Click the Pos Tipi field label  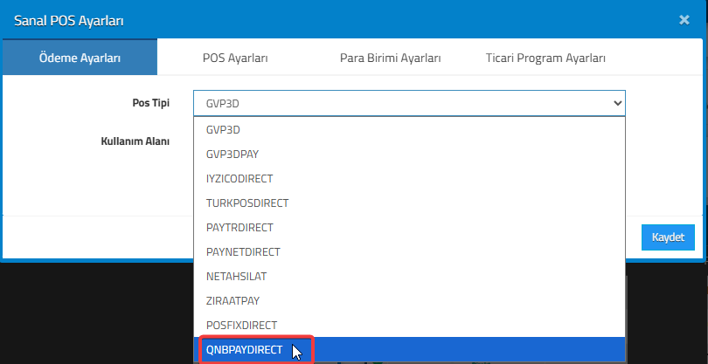click(144, 102)
